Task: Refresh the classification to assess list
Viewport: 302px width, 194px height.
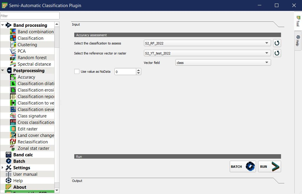Action: [277, 43]
